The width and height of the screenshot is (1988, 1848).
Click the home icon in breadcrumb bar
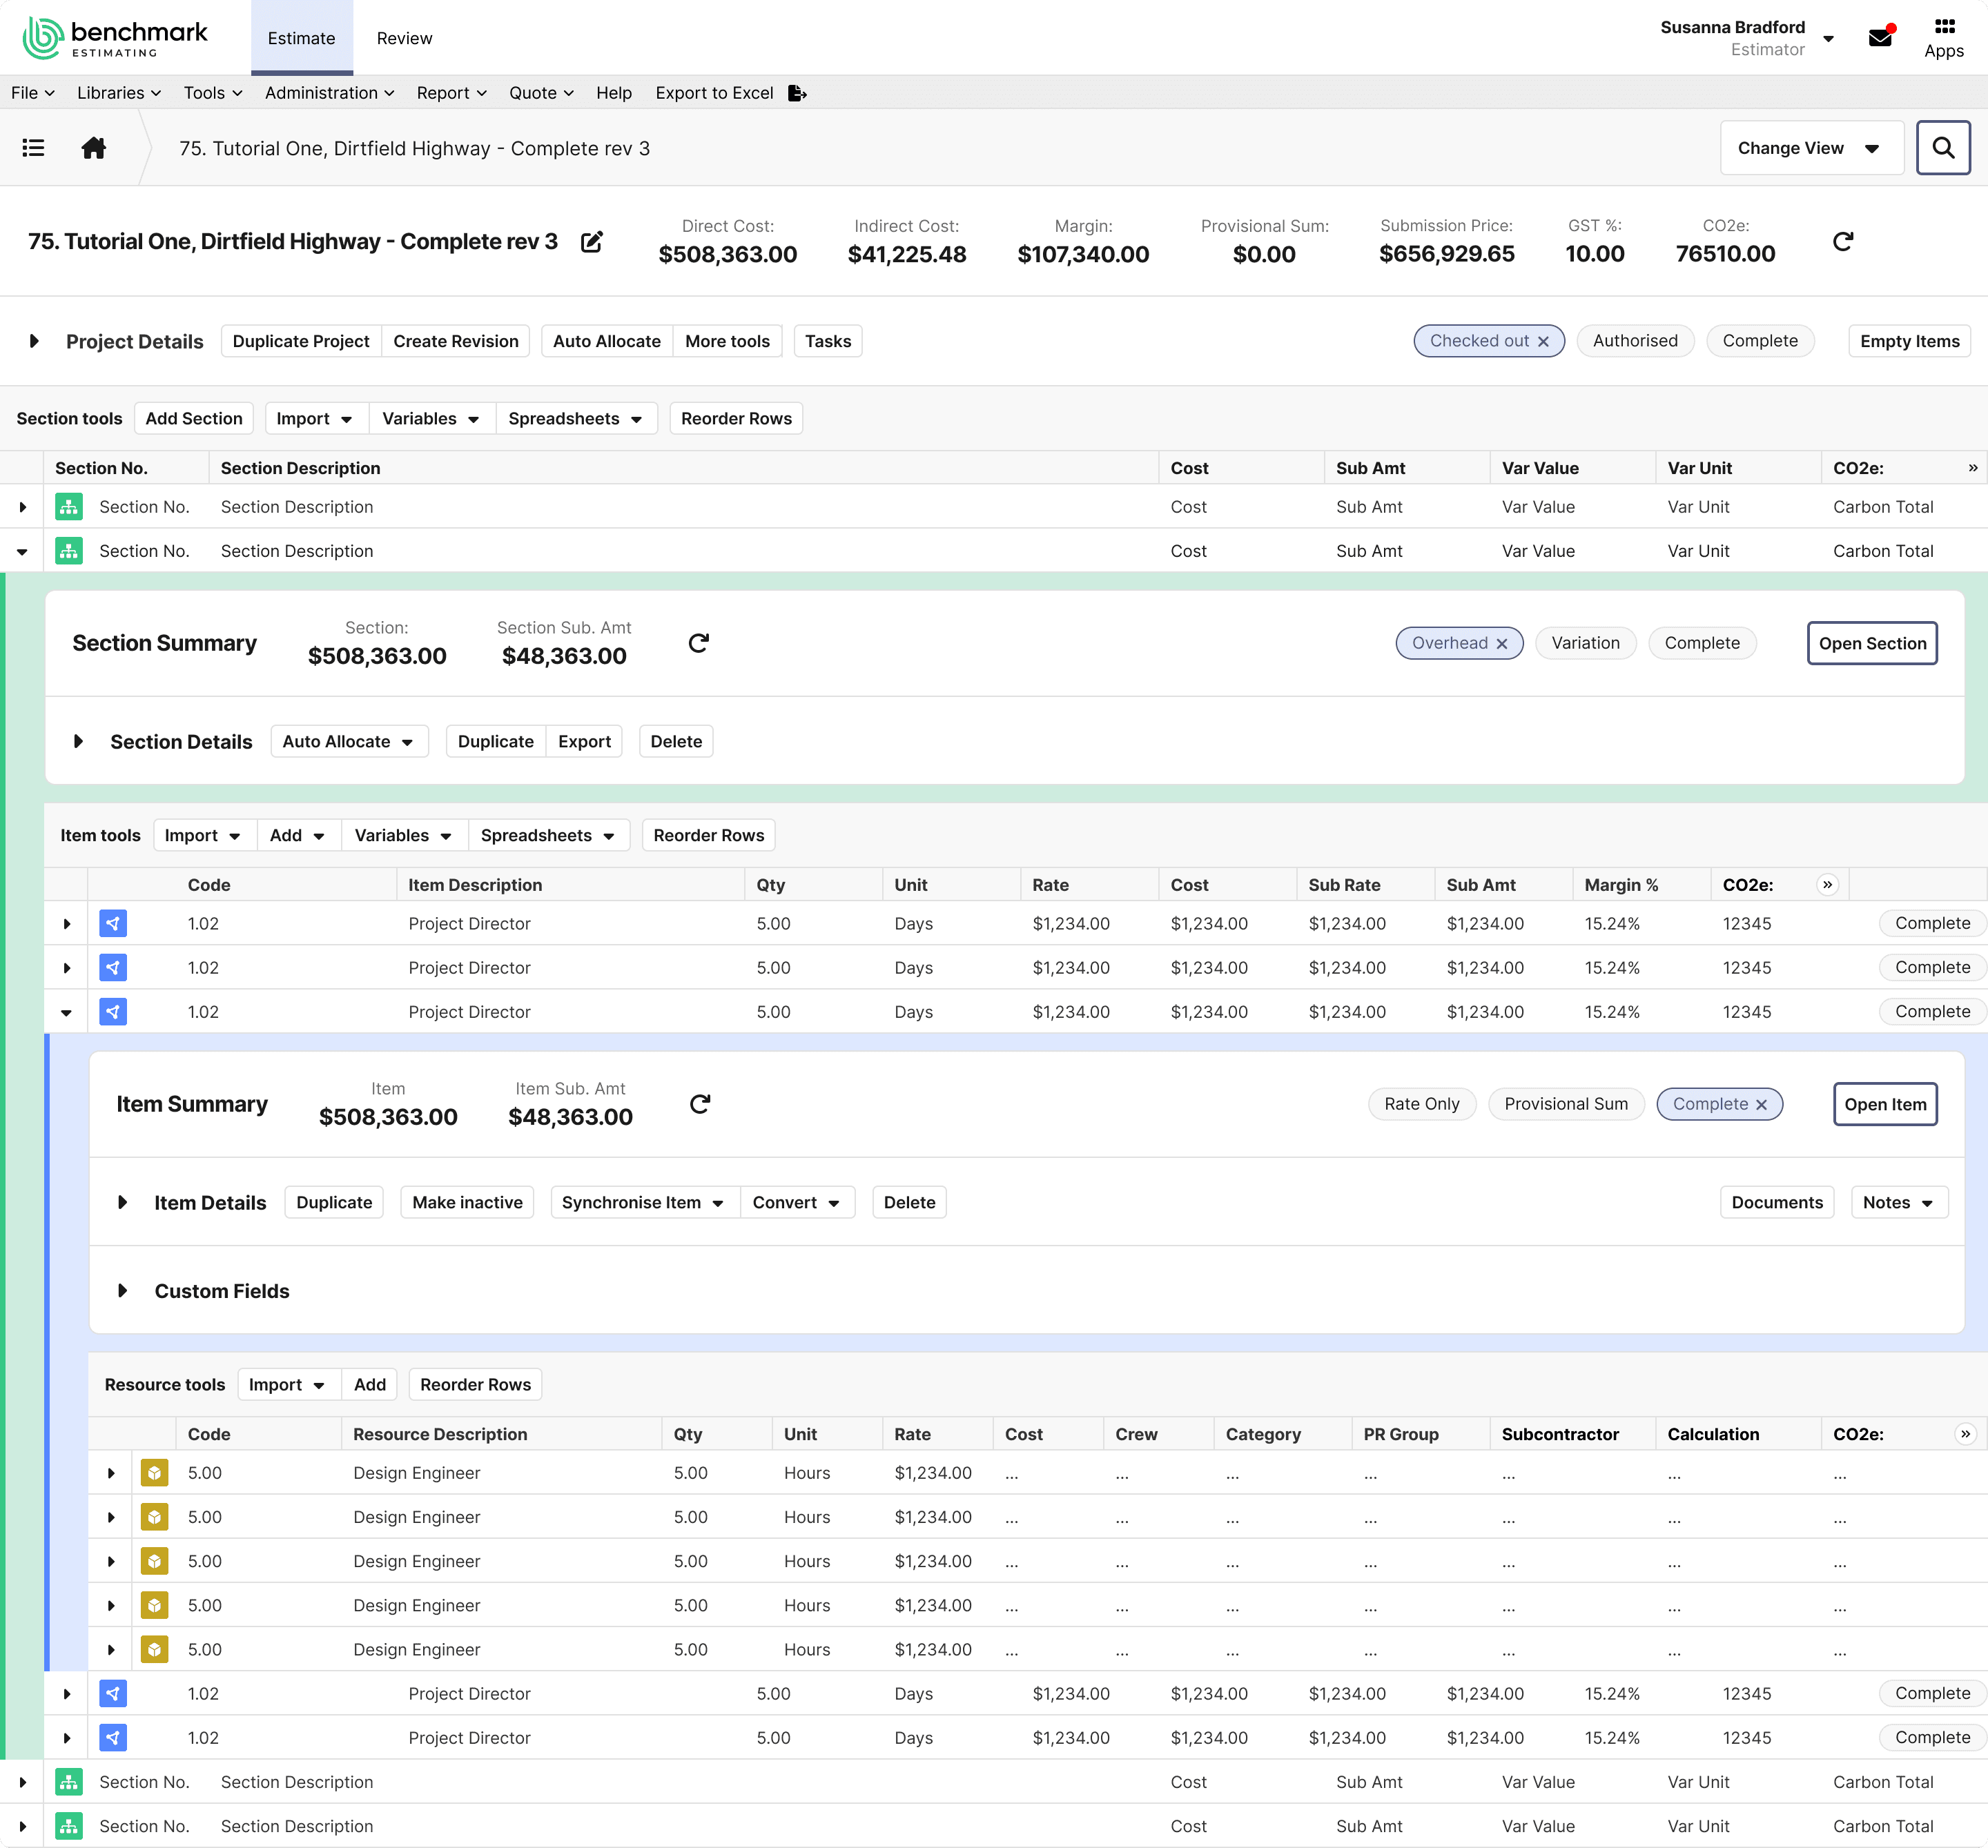coord(94,148)
